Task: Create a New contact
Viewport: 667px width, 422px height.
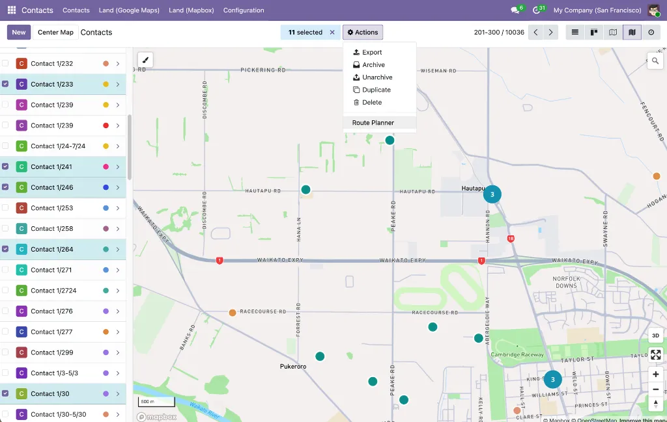Action: 19,33
